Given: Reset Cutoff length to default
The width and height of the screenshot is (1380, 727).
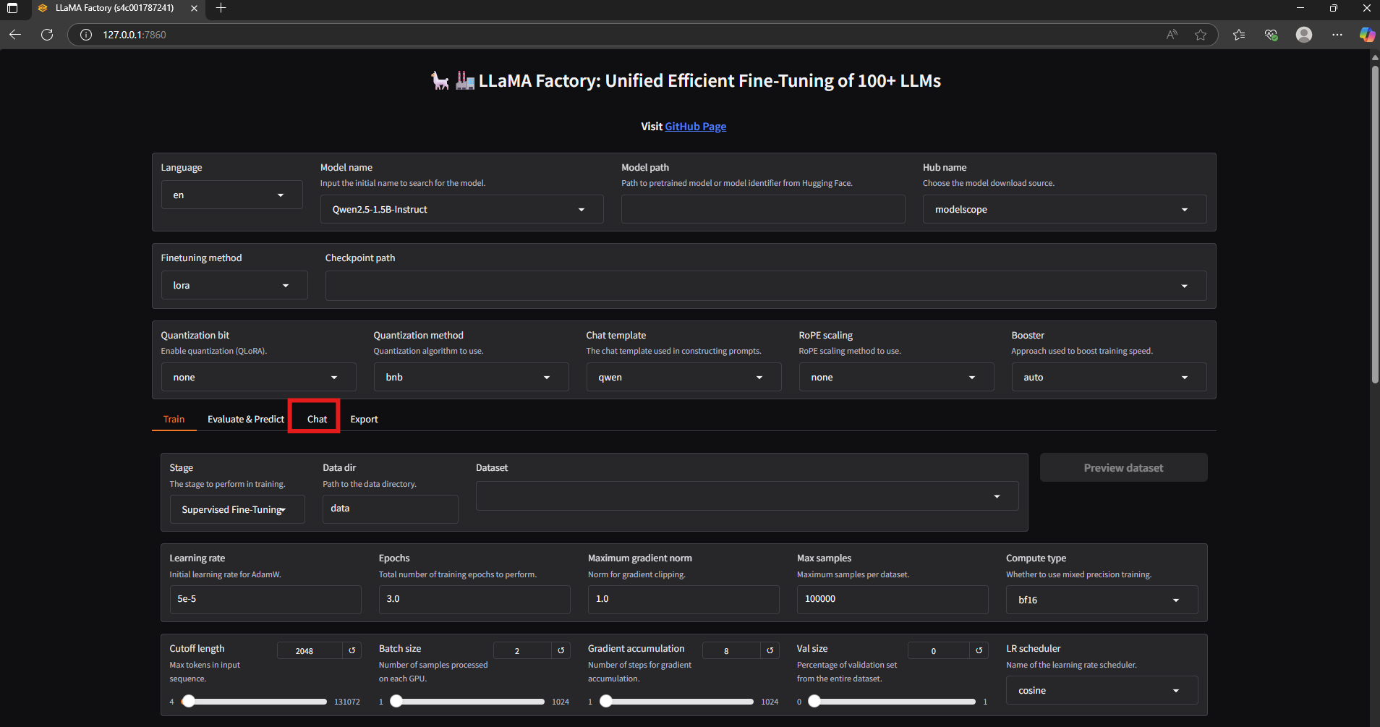Looking at the screenshot, I should [x=352, y=650].
